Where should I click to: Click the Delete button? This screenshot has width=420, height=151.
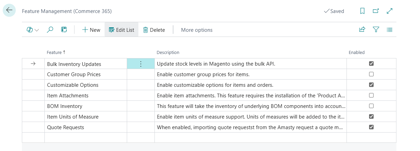coord(154,30)
